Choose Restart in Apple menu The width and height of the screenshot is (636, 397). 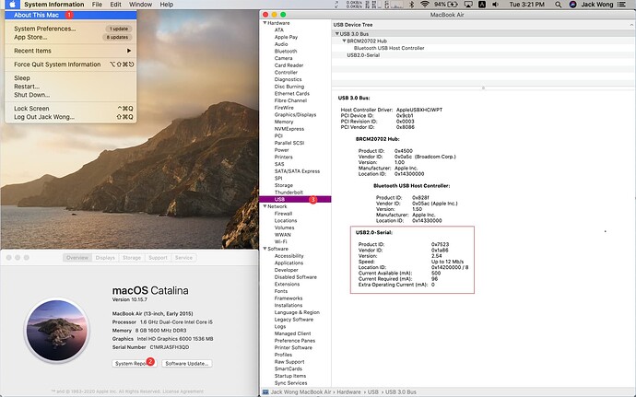(71, 87)
